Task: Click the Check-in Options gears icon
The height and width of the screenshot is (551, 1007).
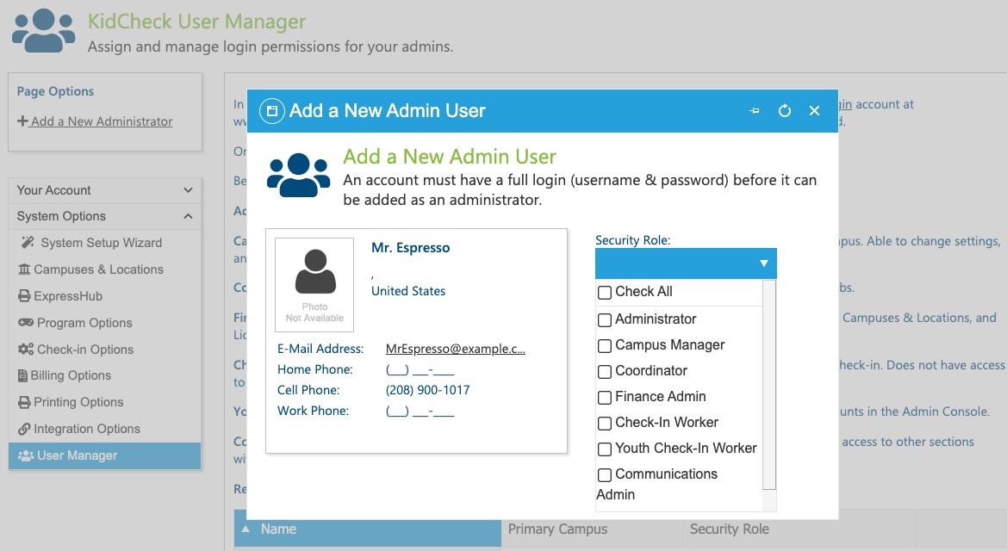Action: tap(26, 350)
